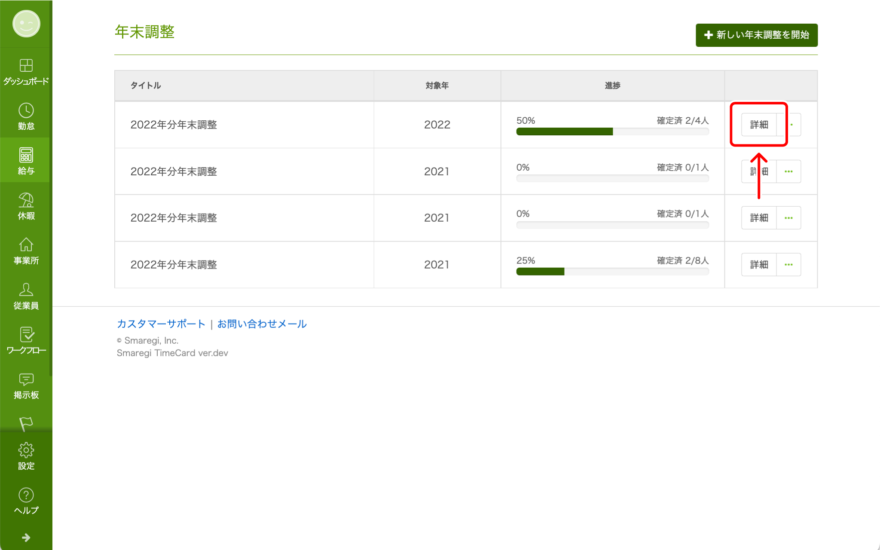Viewport: 880px width, 550px height.
Task: Expand sidebar with bottom arrow icon
Action: 26,538
